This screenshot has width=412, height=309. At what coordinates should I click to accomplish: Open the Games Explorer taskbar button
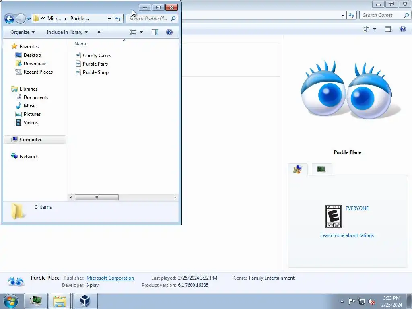pyautogui.click(x=36, y=301)
